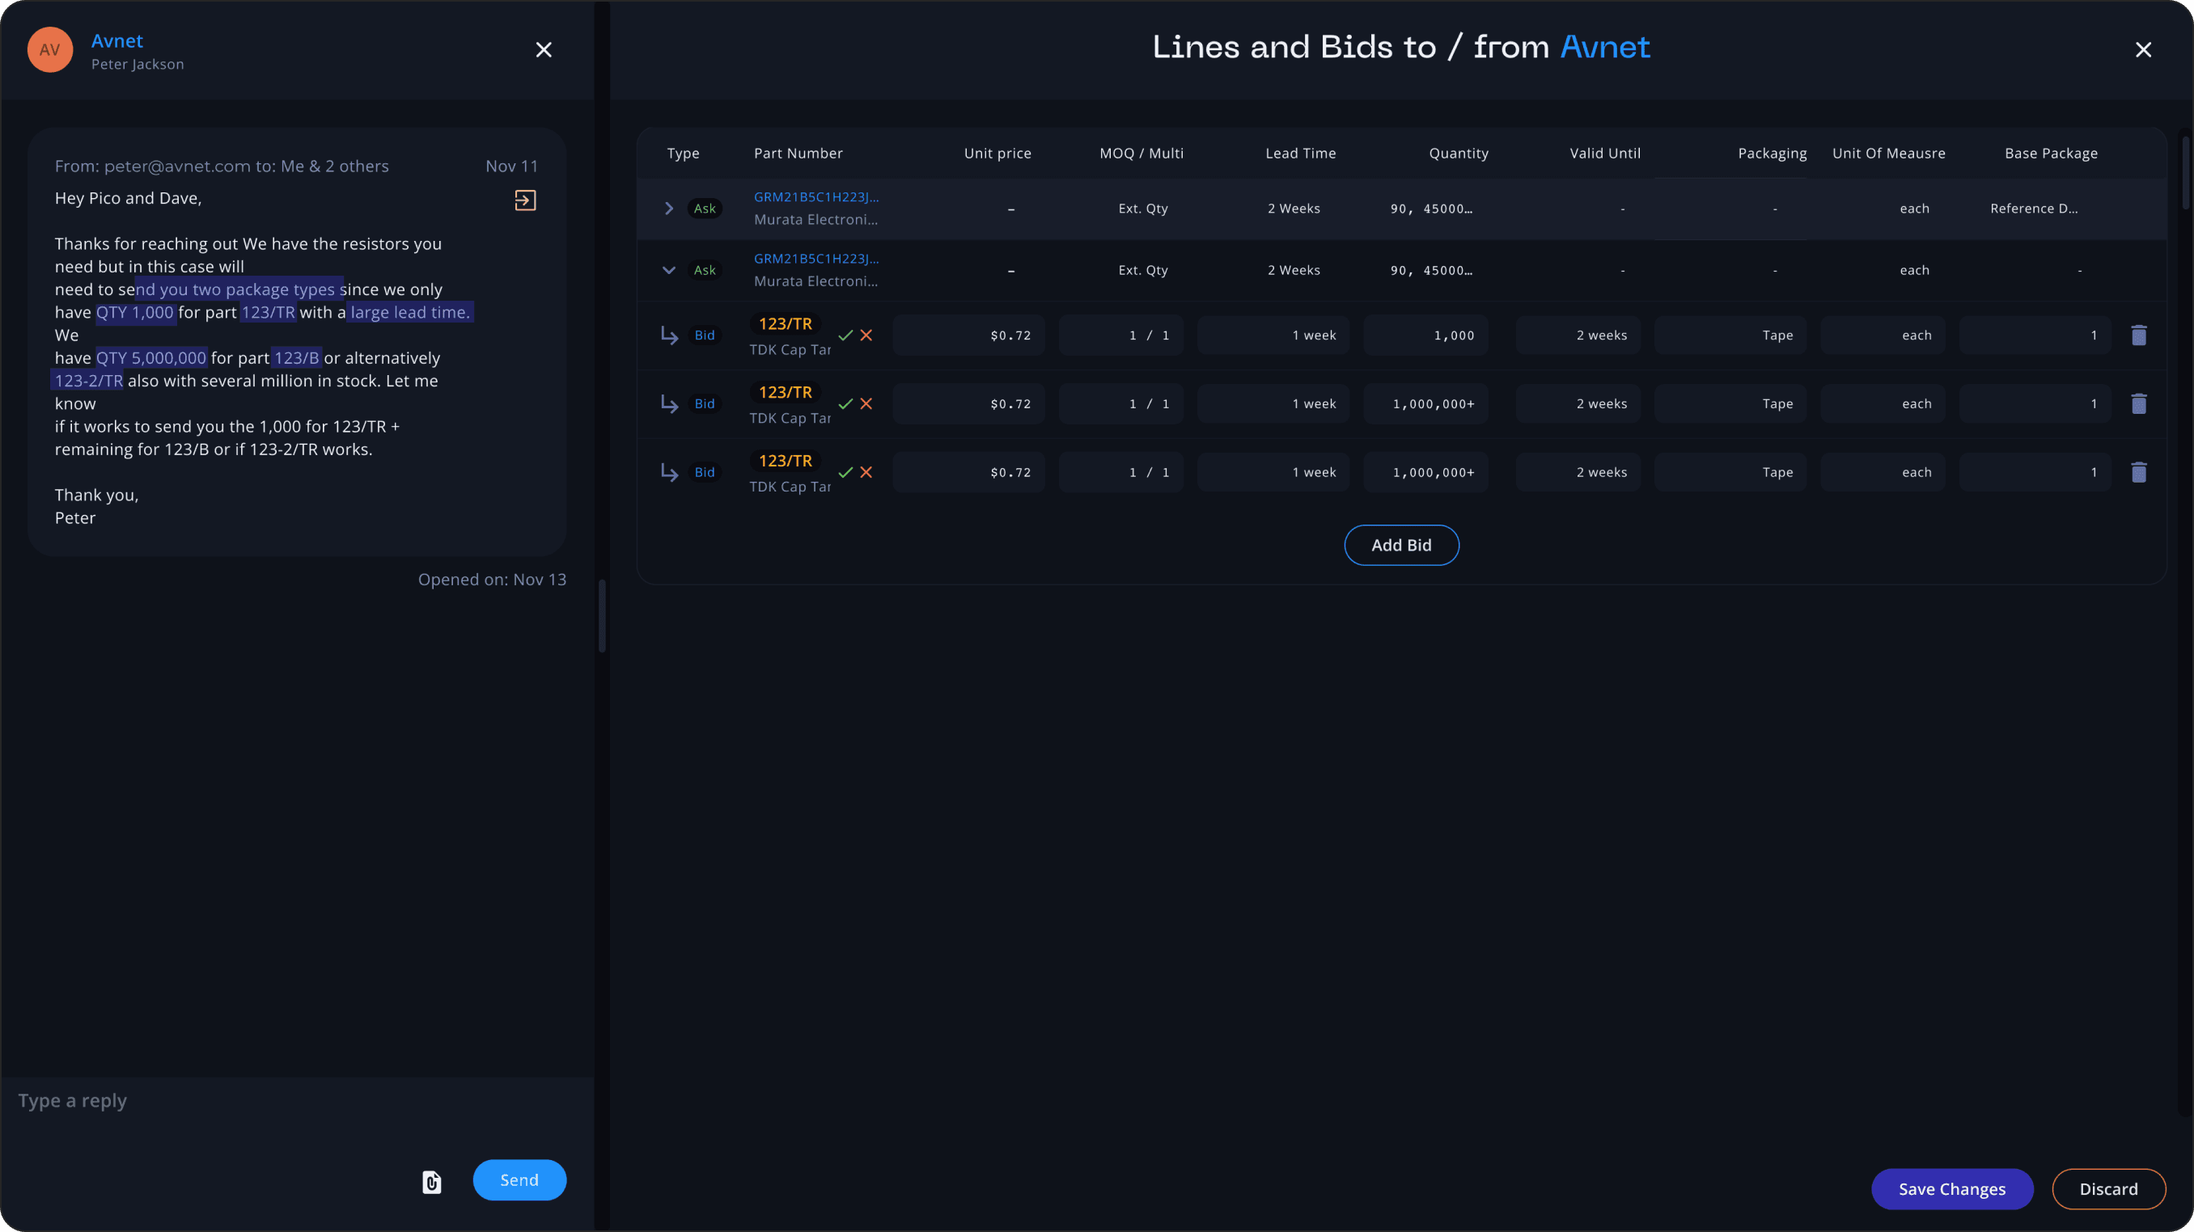Click the Base Package column header
The height and width of the screenshot is (1232, 2194).
coord(2051,153)
